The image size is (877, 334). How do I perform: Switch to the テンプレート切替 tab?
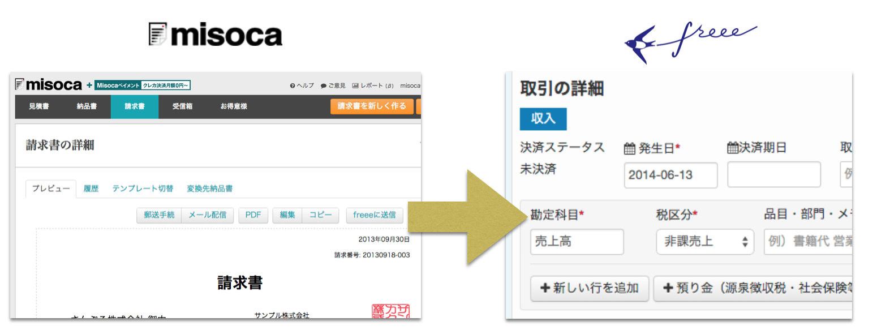point(143,189)
